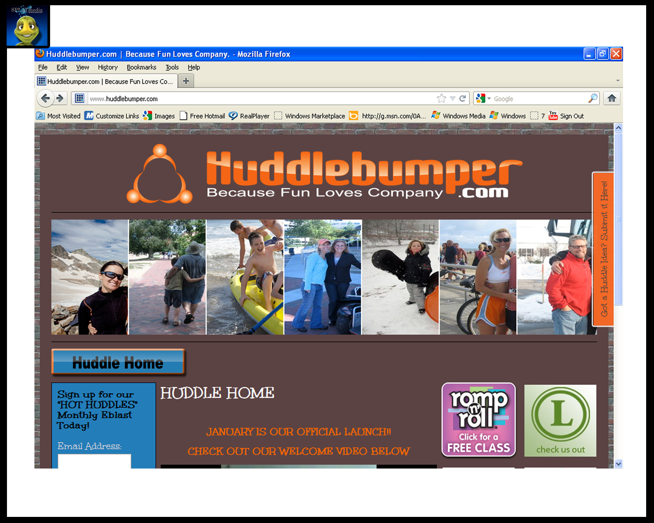Select the Huddlebumper.com browser tab
This screenshot has height=523, width=654.
pos(106,81)
